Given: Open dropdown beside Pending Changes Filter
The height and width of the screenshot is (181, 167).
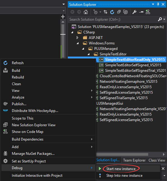Looking at the screenshot, I should click(100, 12).
